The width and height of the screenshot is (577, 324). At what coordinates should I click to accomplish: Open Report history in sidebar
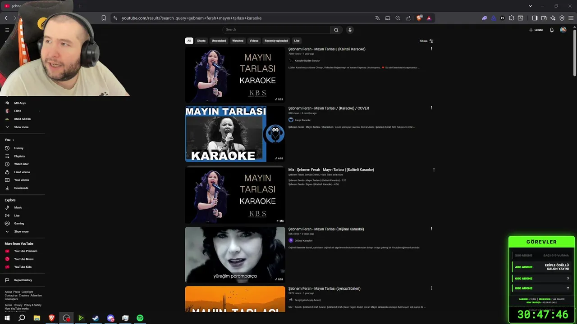(23, 280)
